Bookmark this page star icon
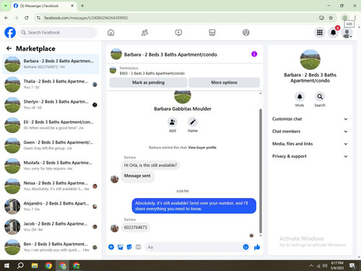 pyautogui.click(x=331, y=17)
